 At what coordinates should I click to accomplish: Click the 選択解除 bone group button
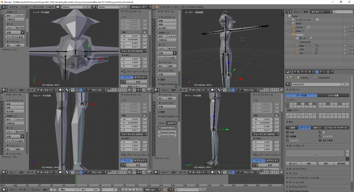pyautogui.click(x=341, y=163)
